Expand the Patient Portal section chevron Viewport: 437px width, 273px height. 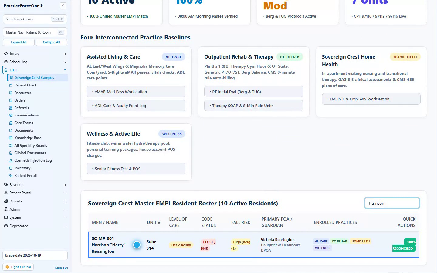(65, 193)
